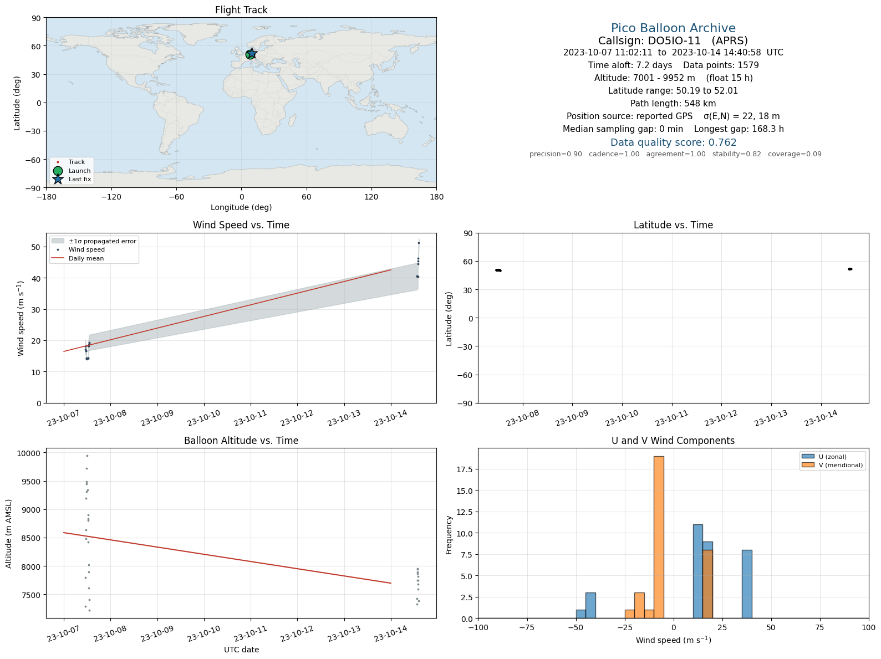
Task: Click the "agreement=1.00" sub-score
Action: (676, 154)
